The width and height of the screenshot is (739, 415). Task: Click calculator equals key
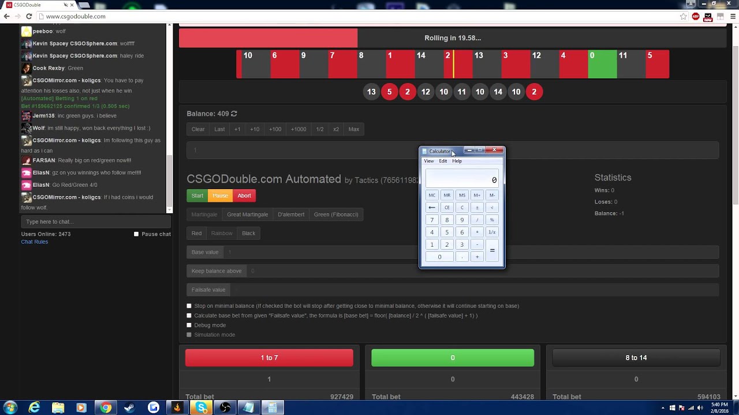click(492, 250)
